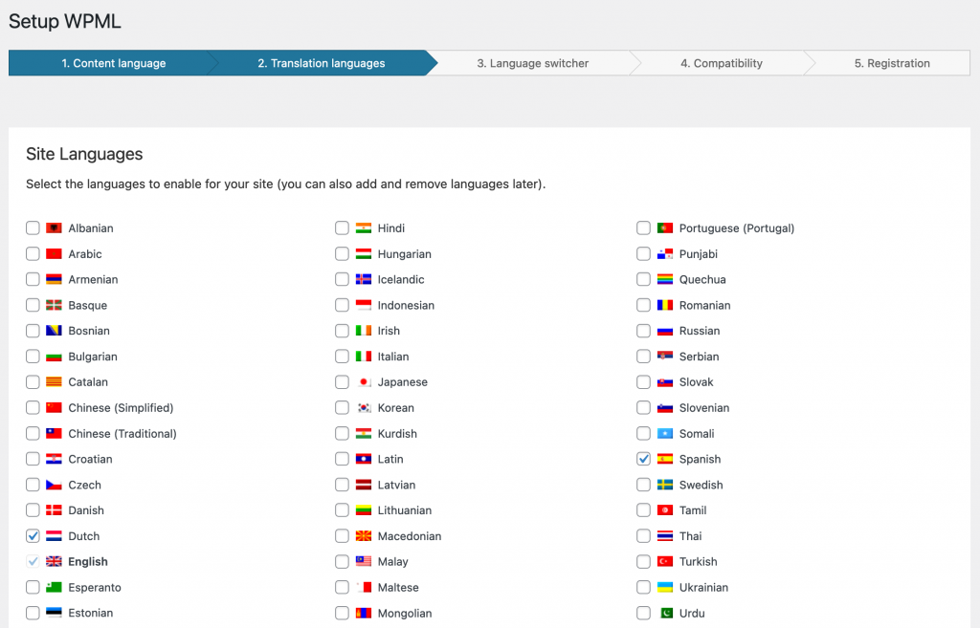The height and width of the screenshot is (628, 980).
Task: Click the Mongolian flag icon
Action: click(x=363, y=613)
